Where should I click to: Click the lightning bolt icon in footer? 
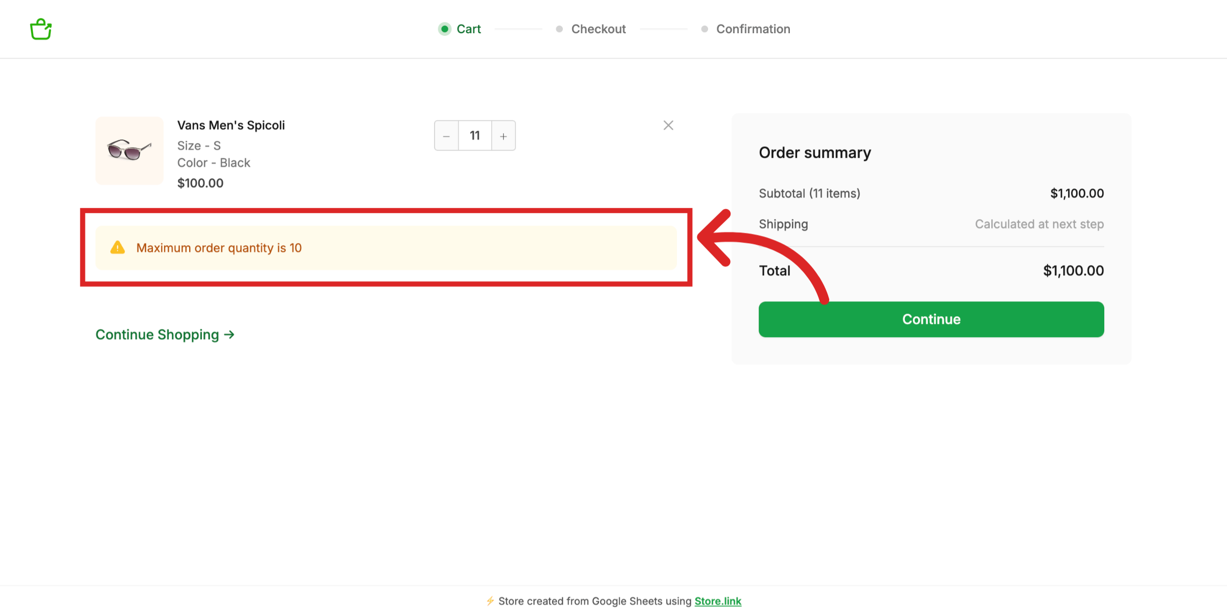pos(490,601)
